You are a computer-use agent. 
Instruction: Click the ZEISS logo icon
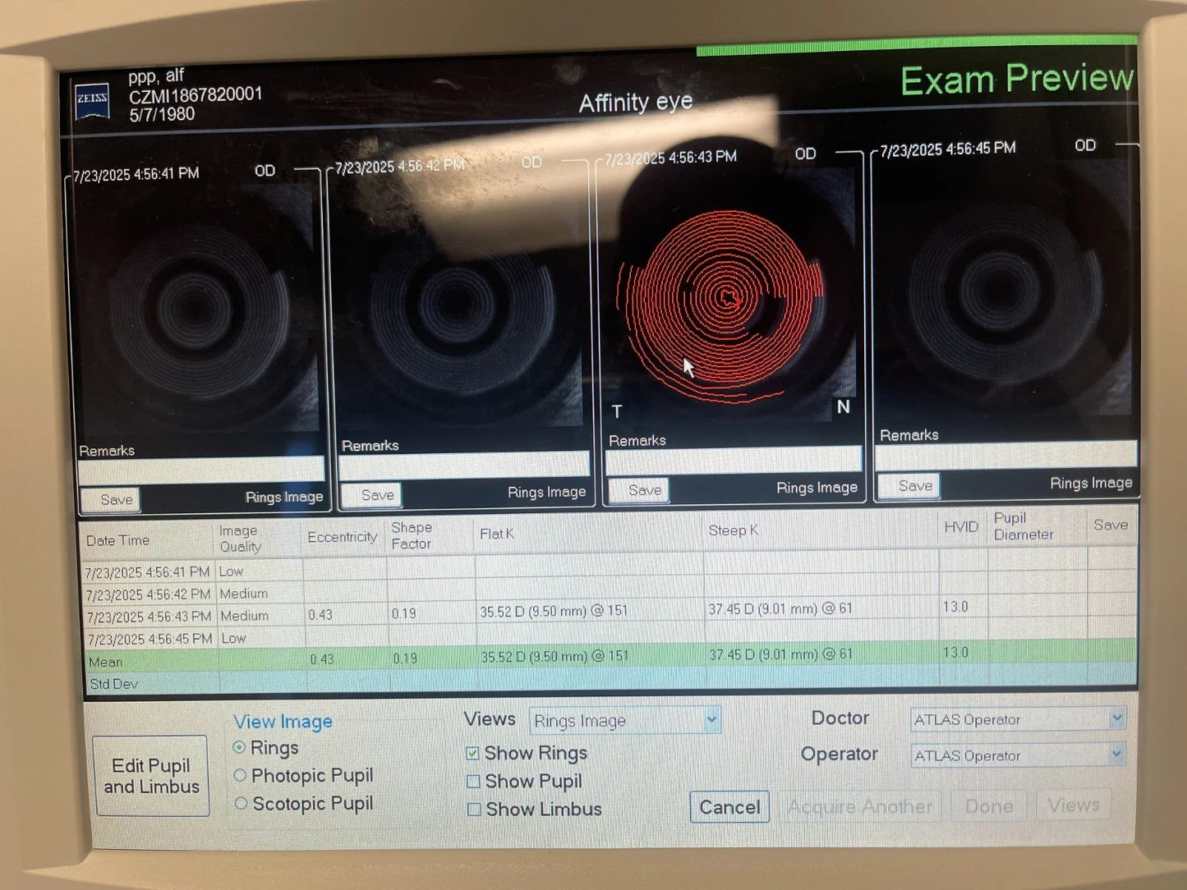[92, 101]
